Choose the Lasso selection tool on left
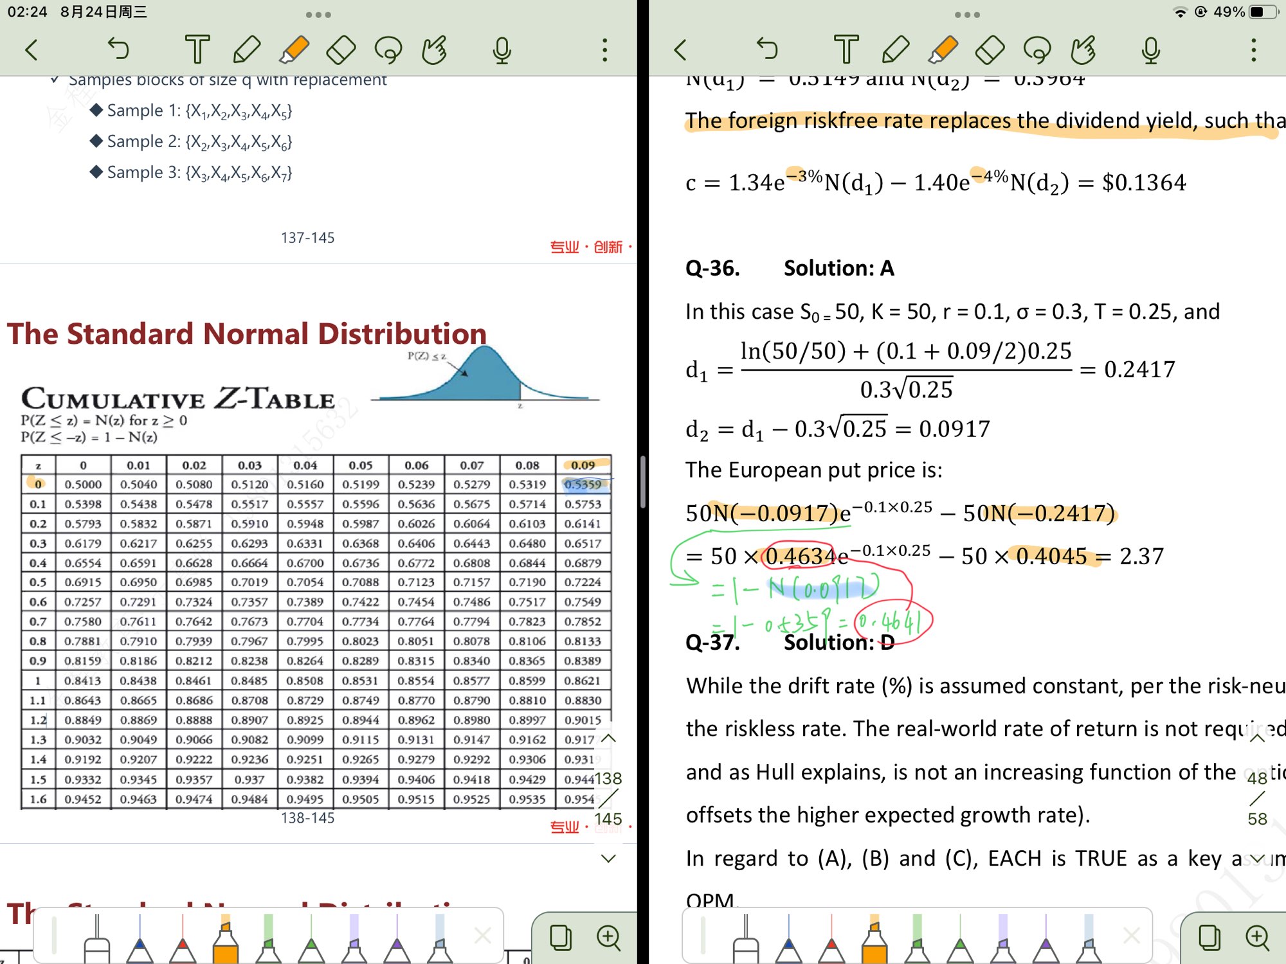 pyautogui.click(x=388, y=49)
